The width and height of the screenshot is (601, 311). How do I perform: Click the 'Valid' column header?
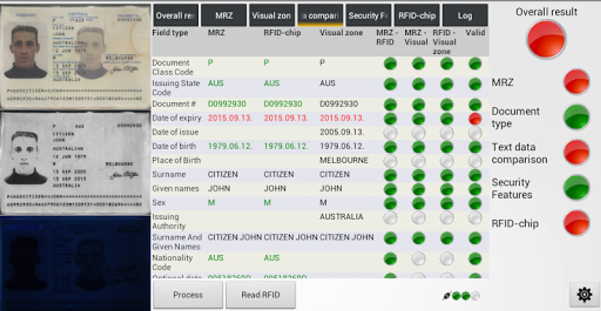click(x=475, y=33)
